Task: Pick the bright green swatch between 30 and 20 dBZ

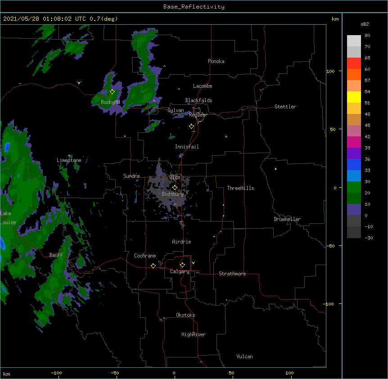Action: [x=354, y=187]
